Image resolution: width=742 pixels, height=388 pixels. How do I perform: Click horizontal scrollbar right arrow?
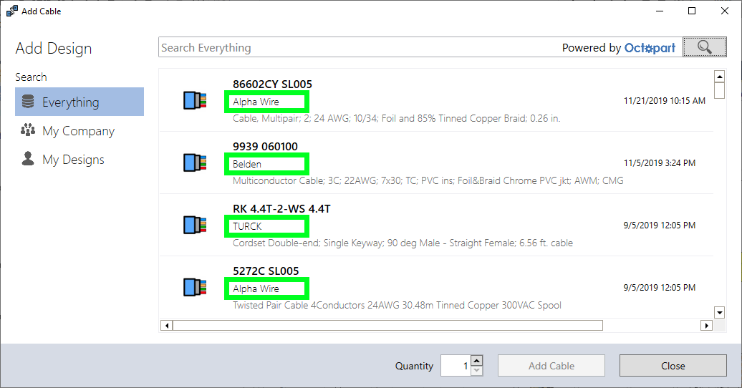click(x=706, y=326)
